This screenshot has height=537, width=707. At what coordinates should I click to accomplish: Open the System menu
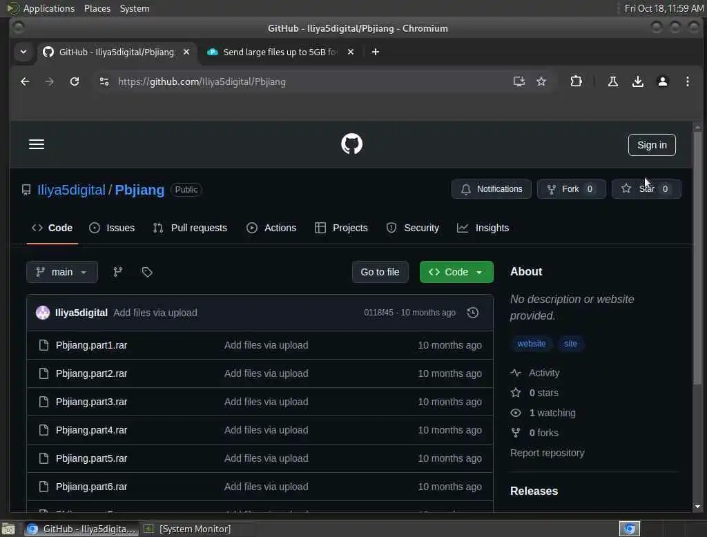tap(135, 8)
